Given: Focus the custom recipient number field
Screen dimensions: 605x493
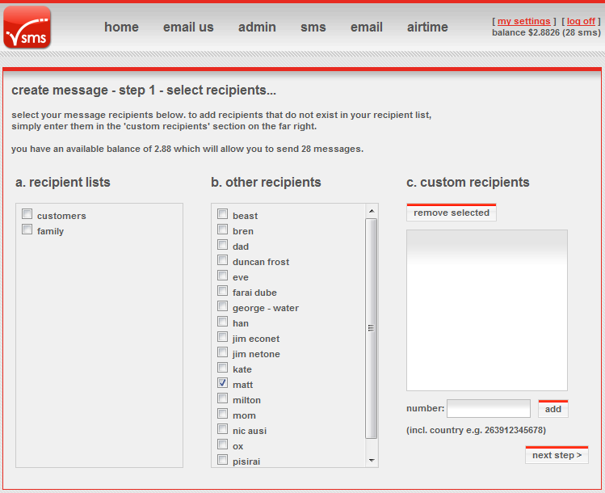Looking at the screenshot, I should point(488,409).
